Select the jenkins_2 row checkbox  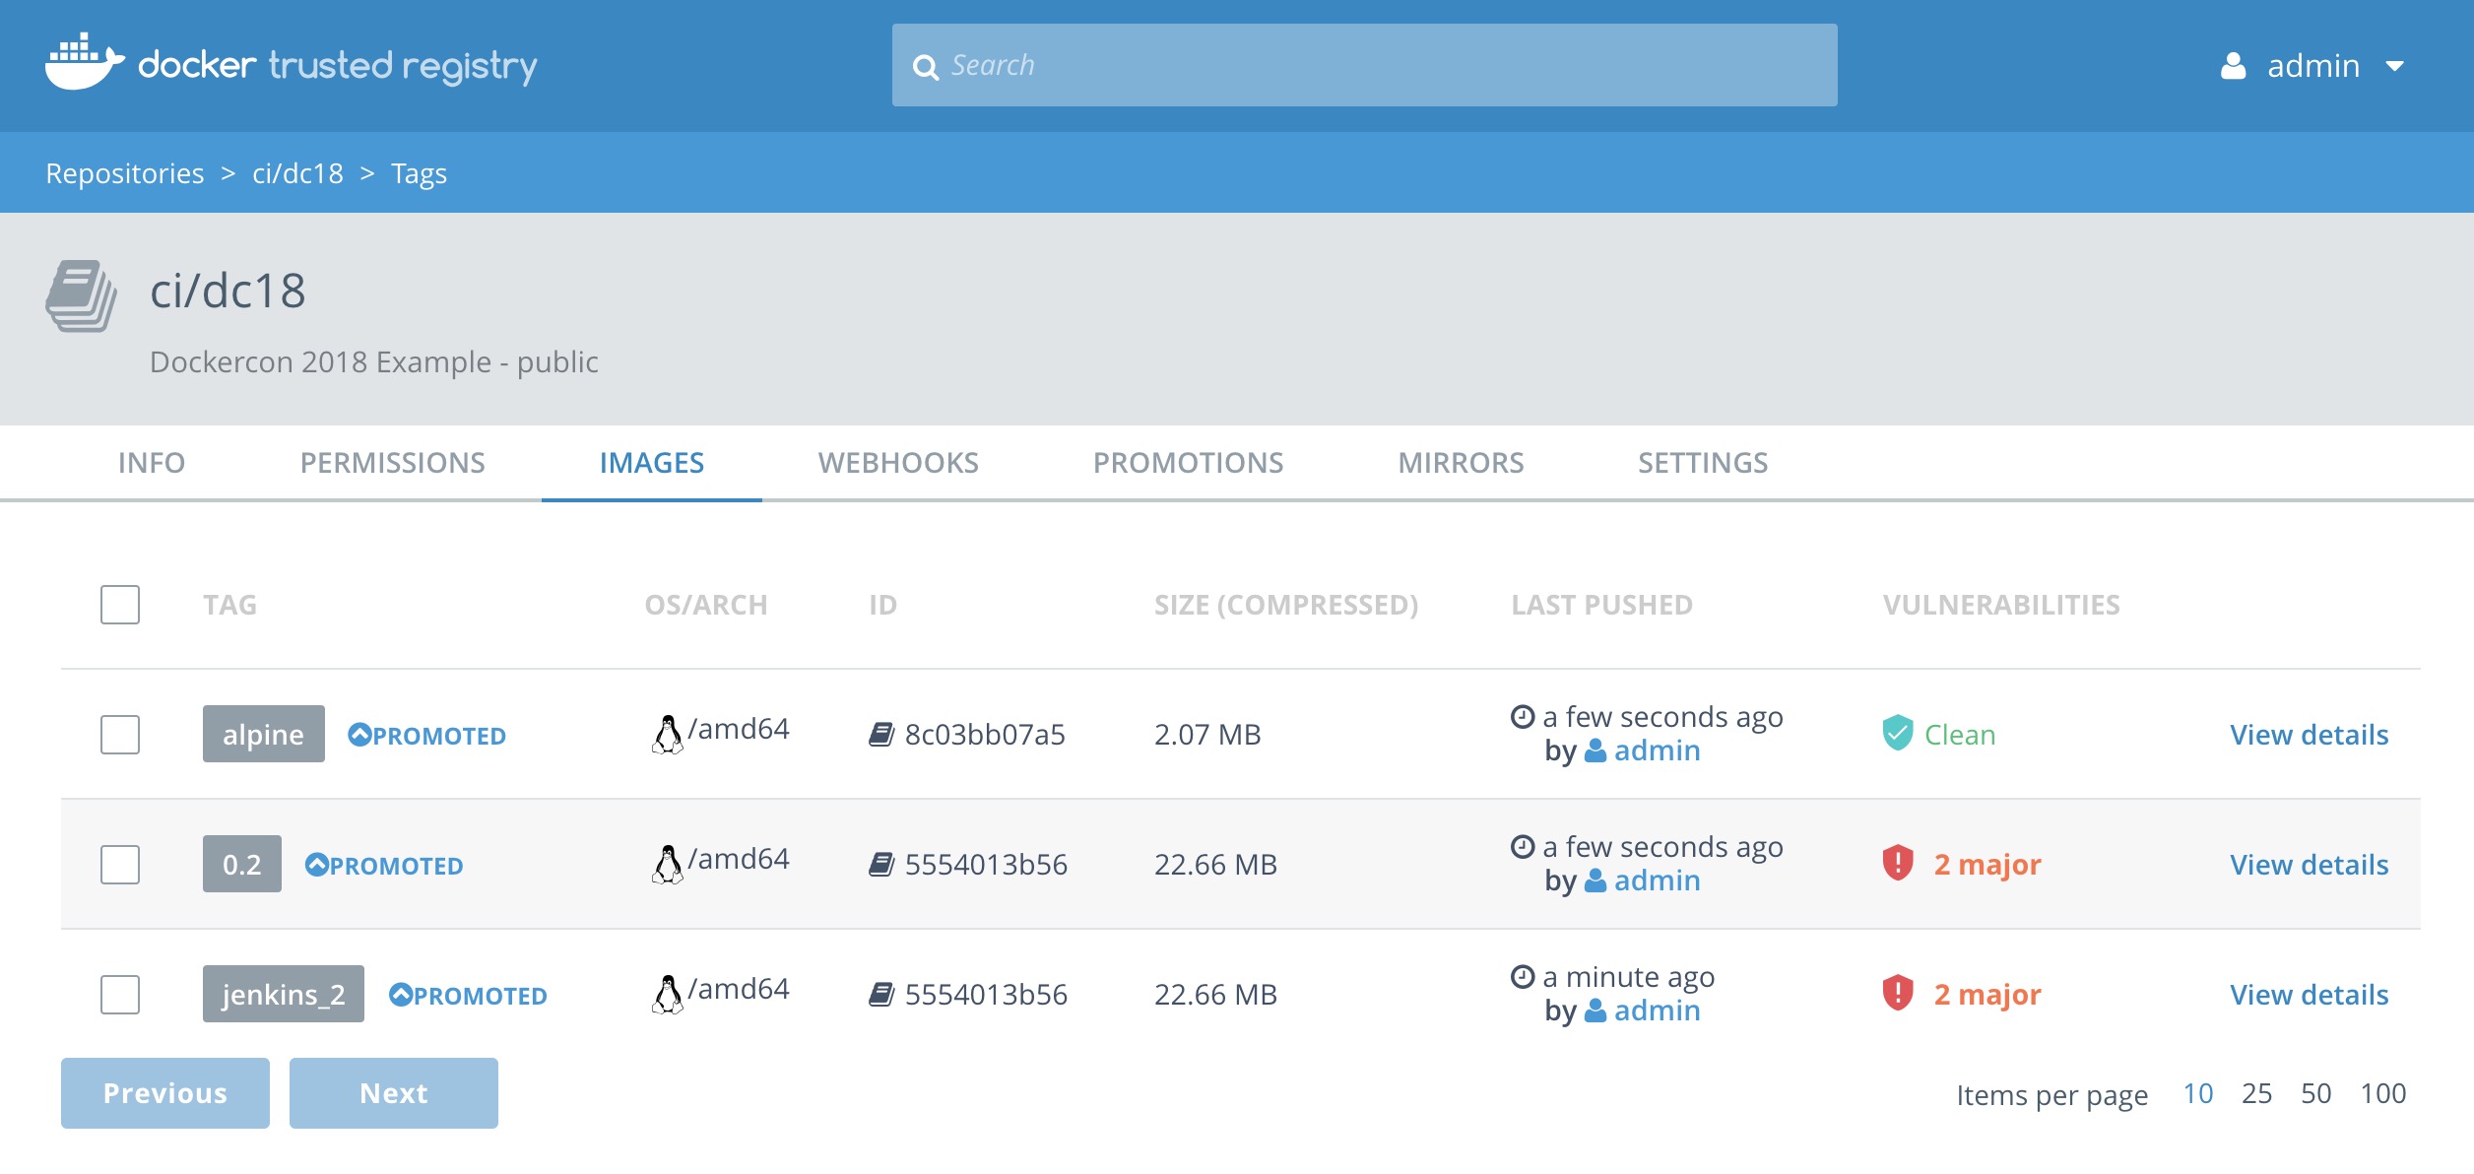120,995
